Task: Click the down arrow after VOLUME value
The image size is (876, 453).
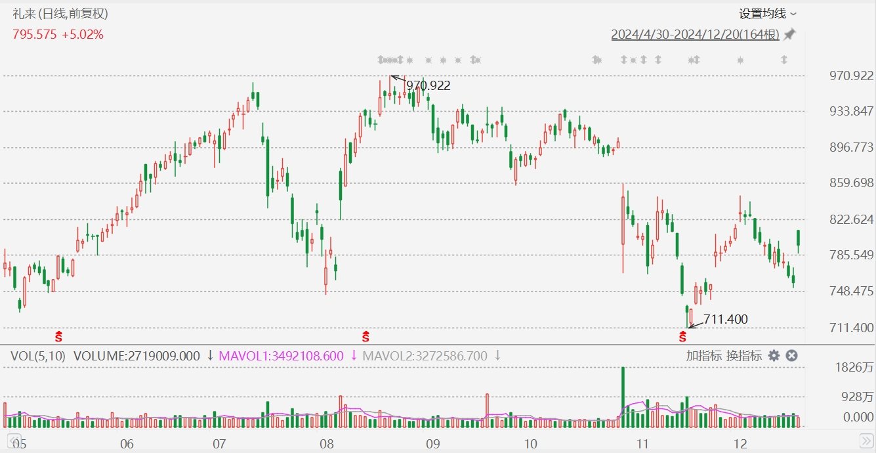Action: point(210,356)
